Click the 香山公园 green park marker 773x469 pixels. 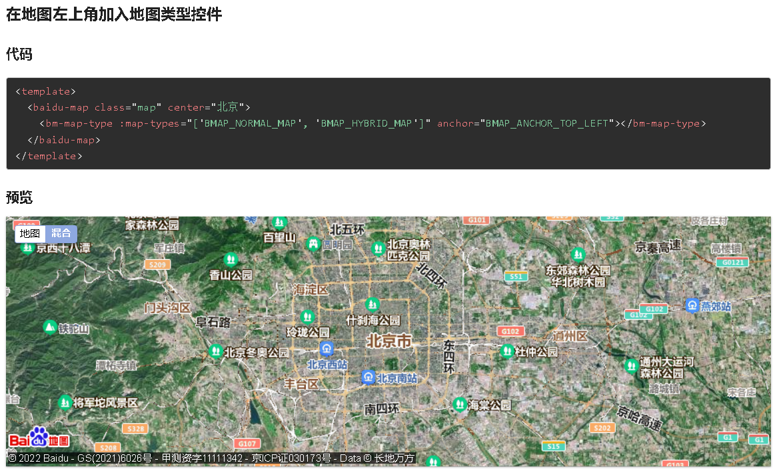pos(230,259)
